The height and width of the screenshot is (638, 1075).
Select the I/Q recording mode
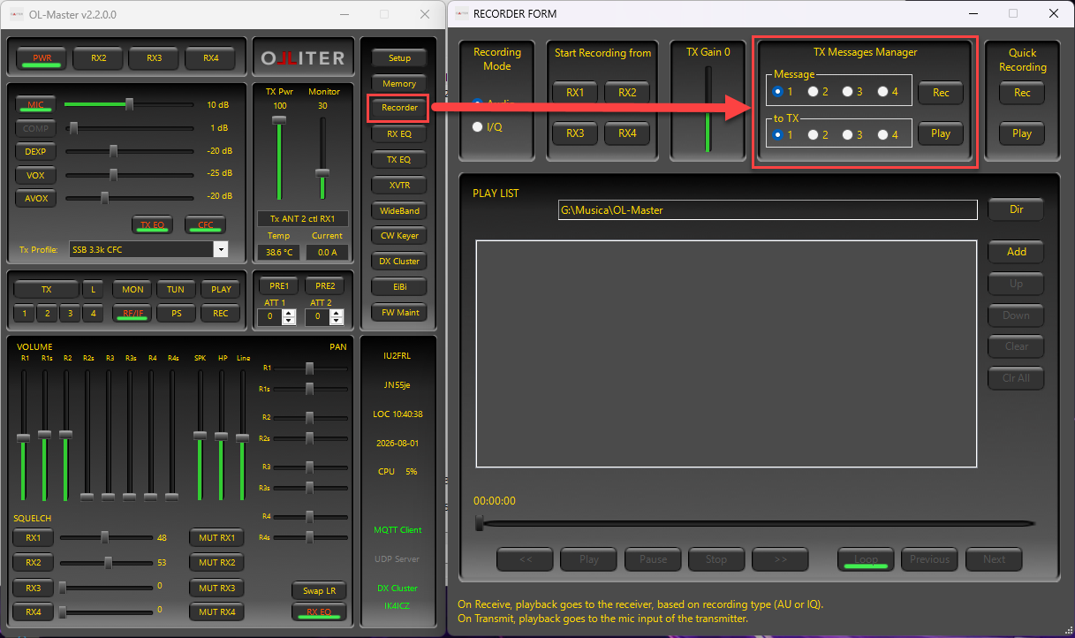tap(478, 126)
